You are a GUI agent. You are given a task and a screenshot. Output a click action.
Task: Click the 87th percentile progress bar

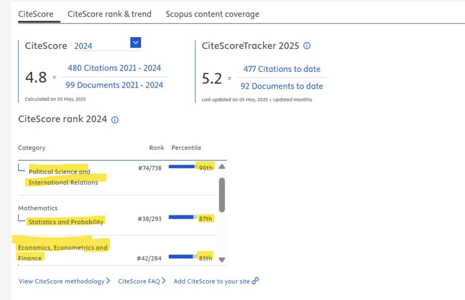(x=183, y=217)
